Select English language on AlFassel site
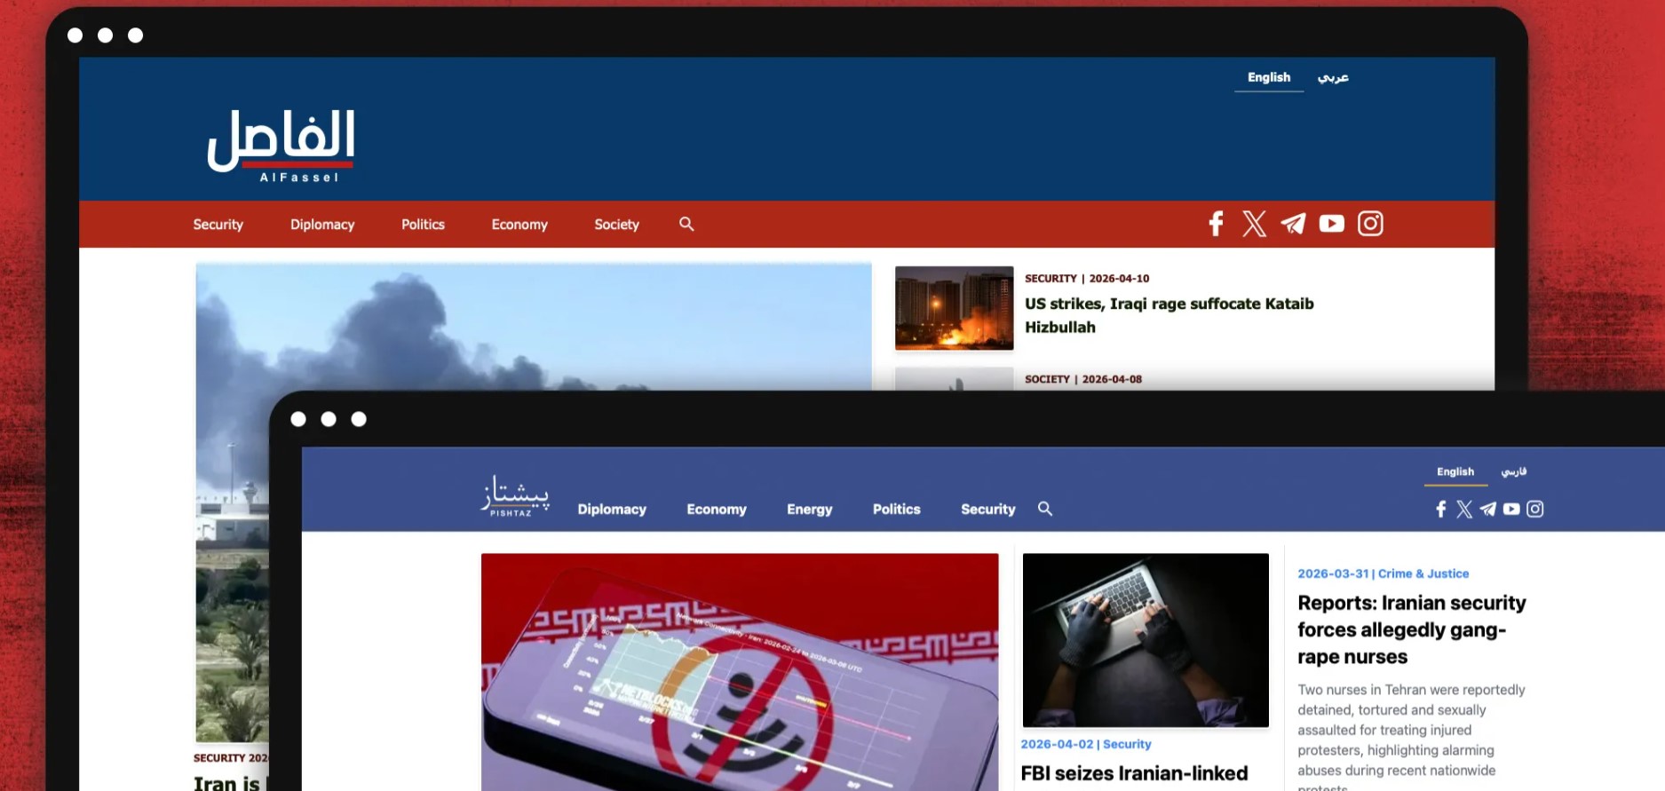Image resolution: width=1665 pixels, height=791 pixels. click(x=1269, y=77)
